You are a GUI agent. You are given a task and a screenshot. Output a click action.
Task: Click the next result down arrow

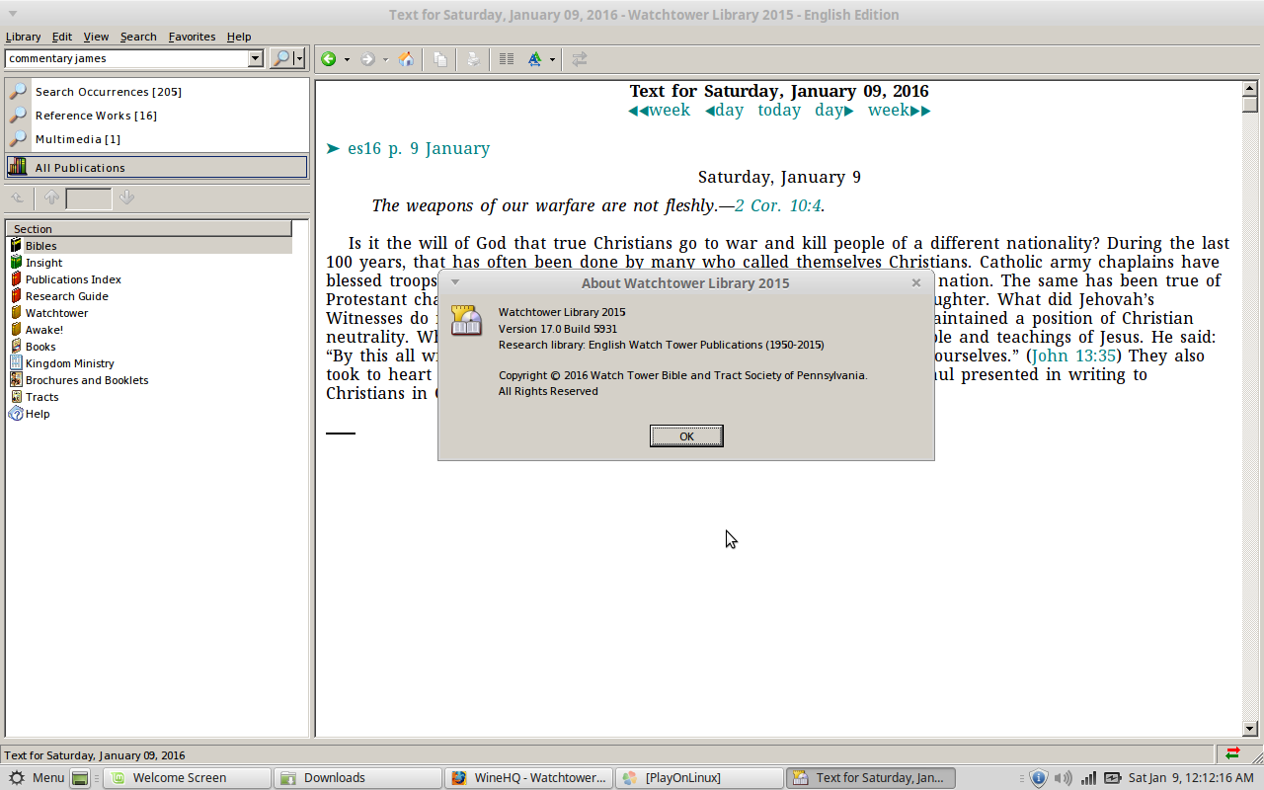pyautogui.click(x=125, y=198)
